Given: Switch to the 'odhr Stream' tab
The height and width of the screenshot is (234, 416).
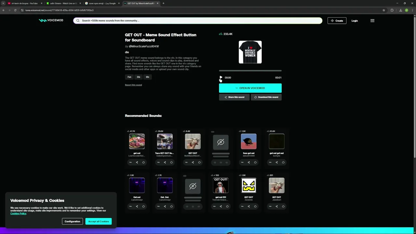Looking at the screenshot, I should [63, 3].
